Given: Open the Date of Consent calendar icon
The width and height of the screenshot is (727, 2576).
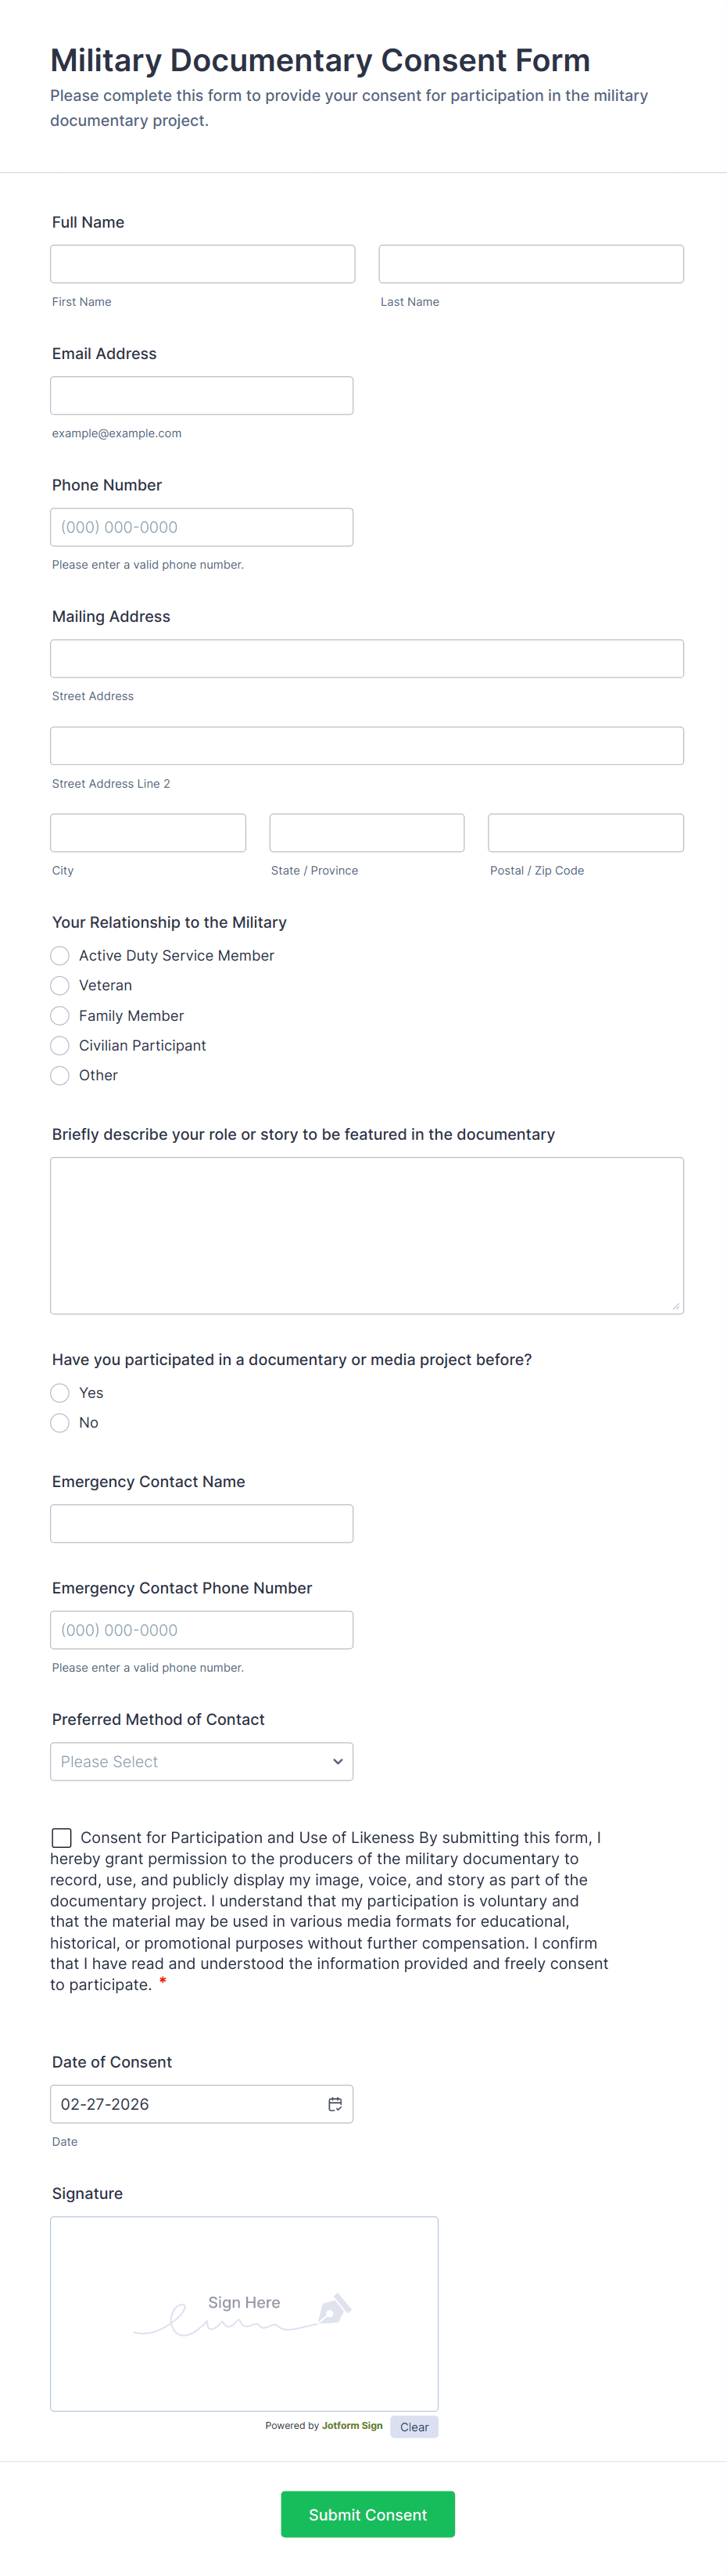Looking at the screenshot, I should (335, 2104).
